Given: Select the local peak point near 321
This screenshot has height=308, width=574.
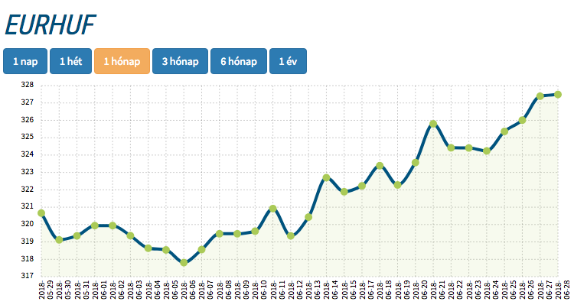Looking at the screenshot, I should pos(272,208).
